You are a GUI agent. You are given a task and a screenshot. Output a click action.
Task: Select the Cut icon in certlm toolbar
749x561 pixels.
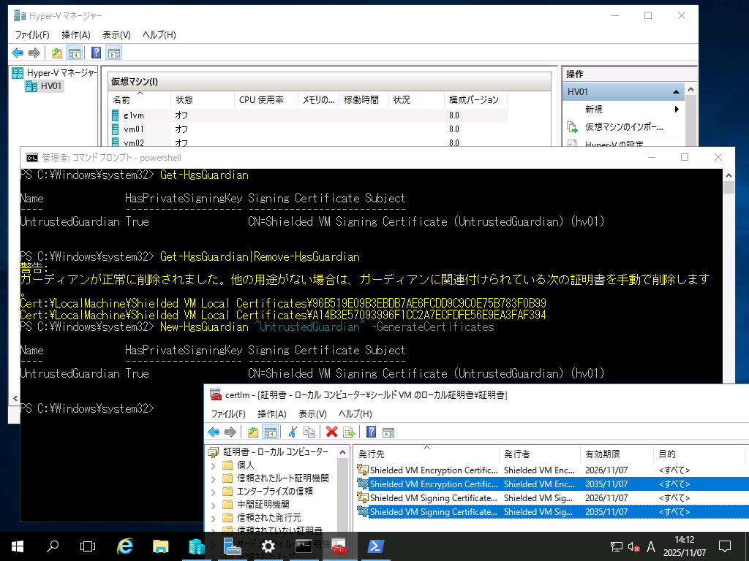[293, 431]
